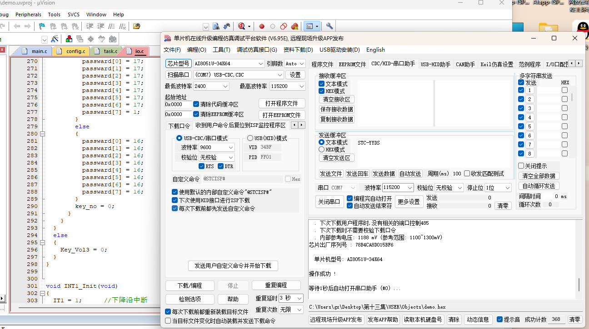Comment selection icon in µVision toolbar
Image resolution: width=589 pixels, height=329 pixels.
[x=112, y=26]
